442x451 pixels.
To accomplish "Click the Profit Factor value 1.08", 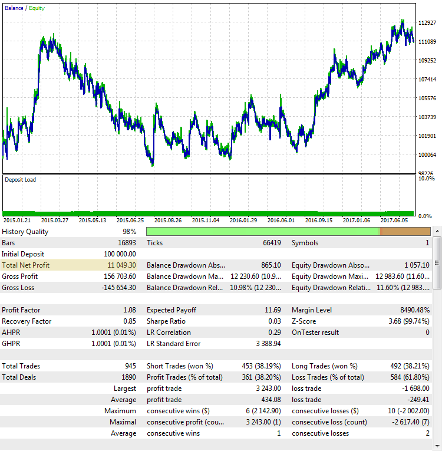I will click(x=130, y=310).
